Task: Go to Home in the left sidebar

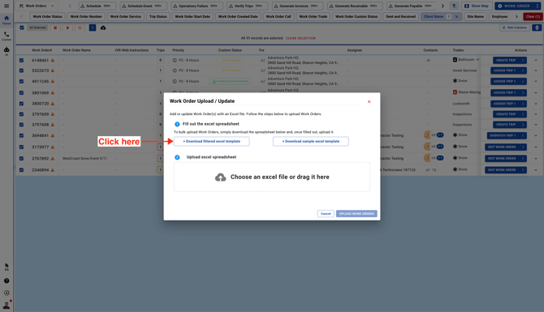Action: coord(6,20)
